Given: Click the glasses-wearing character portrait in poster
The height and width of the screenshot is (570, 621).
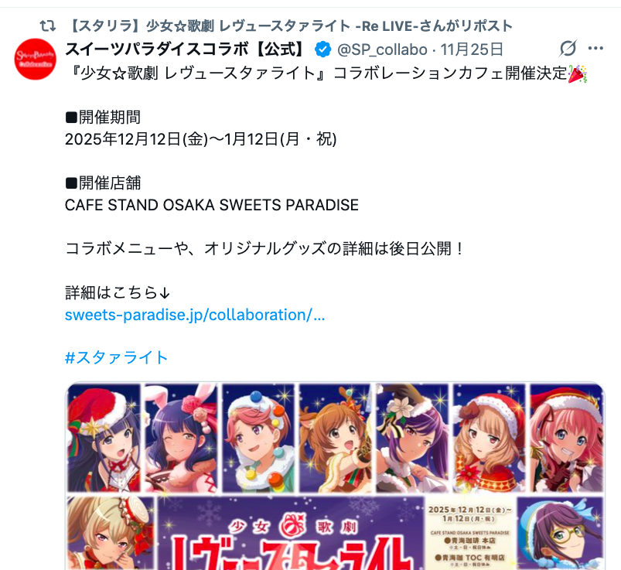Looking at the screenshot, I should (560, 533).
